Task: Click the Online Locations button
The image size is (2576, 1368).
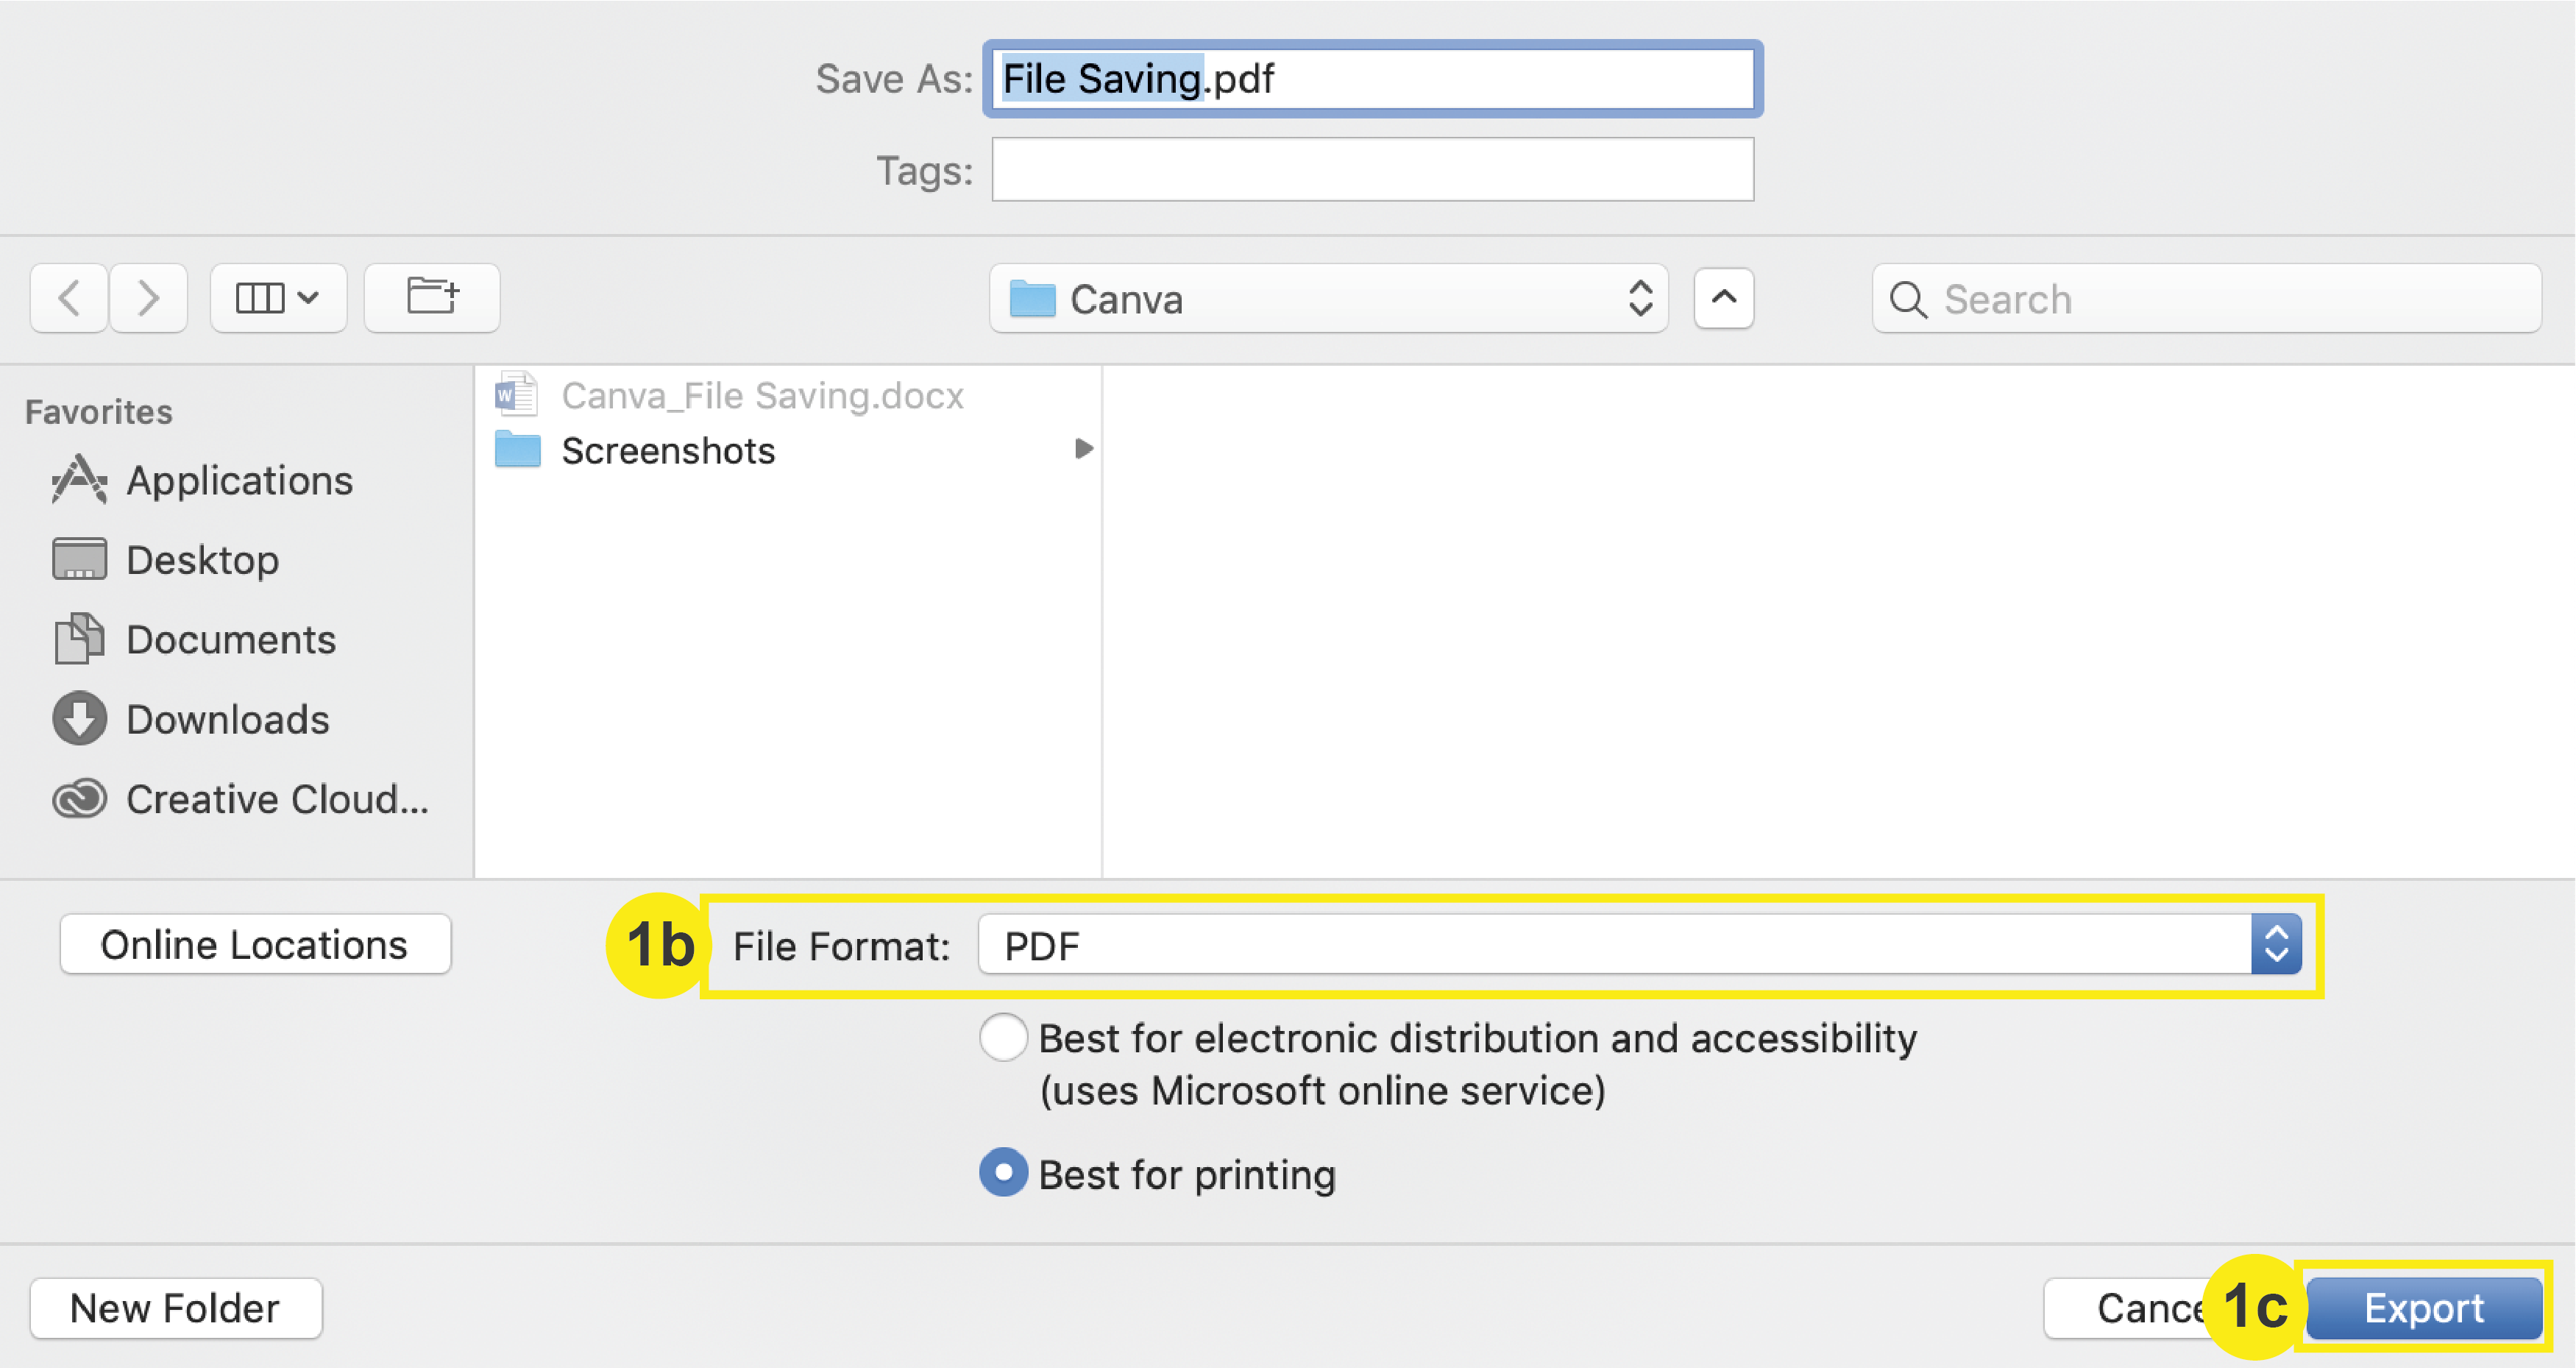Action: click(255, 945)
